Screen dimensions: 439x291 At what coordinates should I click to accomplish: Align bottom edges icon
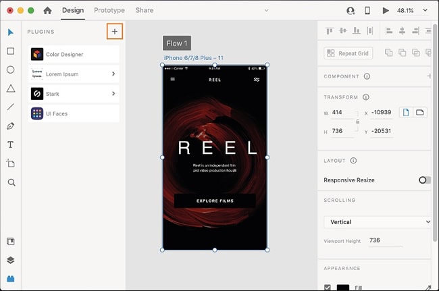[357, 30]
